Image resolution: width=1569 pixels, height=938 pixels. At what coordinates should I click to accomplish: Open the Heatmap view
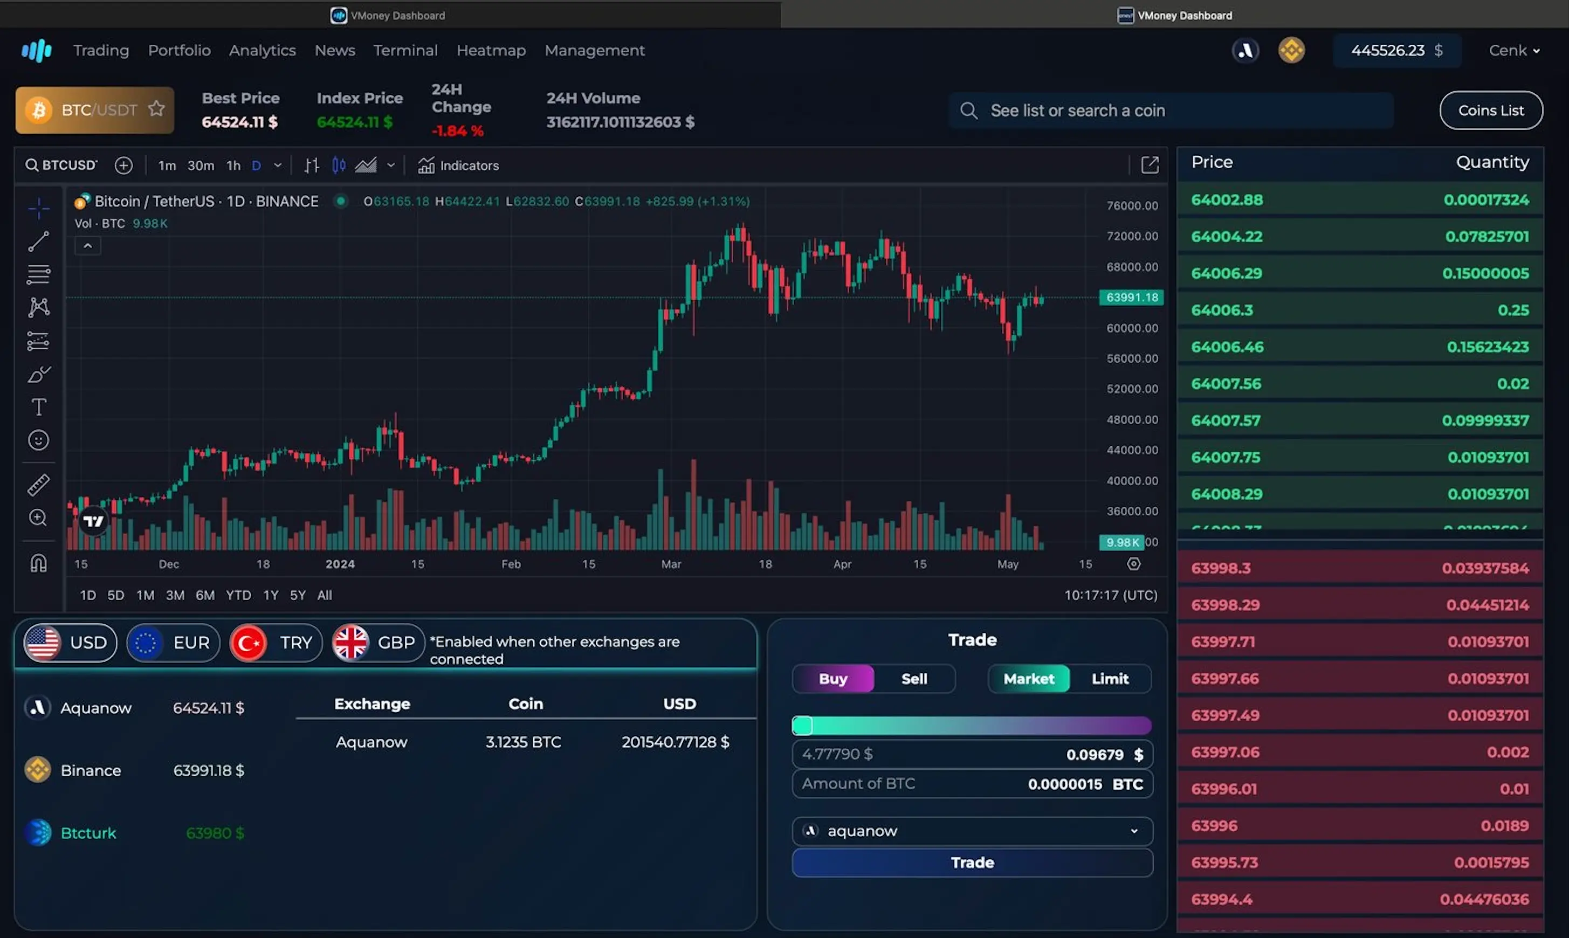[491, 51]
